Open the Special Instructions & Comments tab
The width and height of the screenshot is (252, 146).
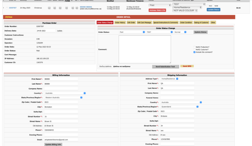(x=166, y=23)
